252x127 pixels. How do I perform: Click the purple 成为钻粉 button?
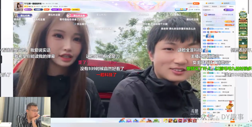click(x=229, y=10)
